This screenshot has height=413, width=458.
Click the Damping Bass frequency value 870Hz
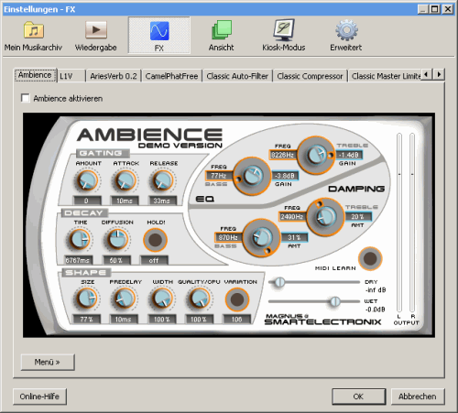(x=228, y=237)
